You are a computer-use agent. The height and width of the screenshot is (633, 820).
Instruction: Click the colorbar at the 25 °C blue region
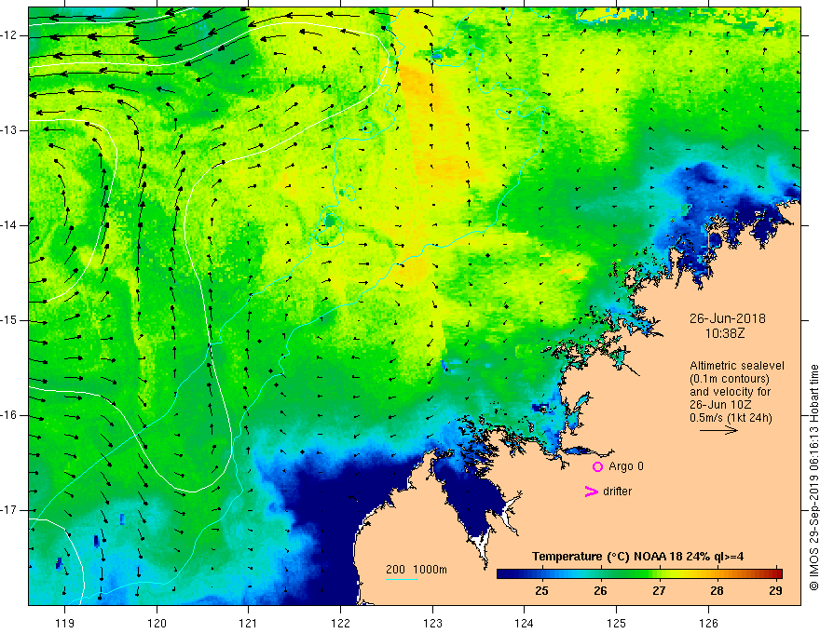tap(541, 573)
